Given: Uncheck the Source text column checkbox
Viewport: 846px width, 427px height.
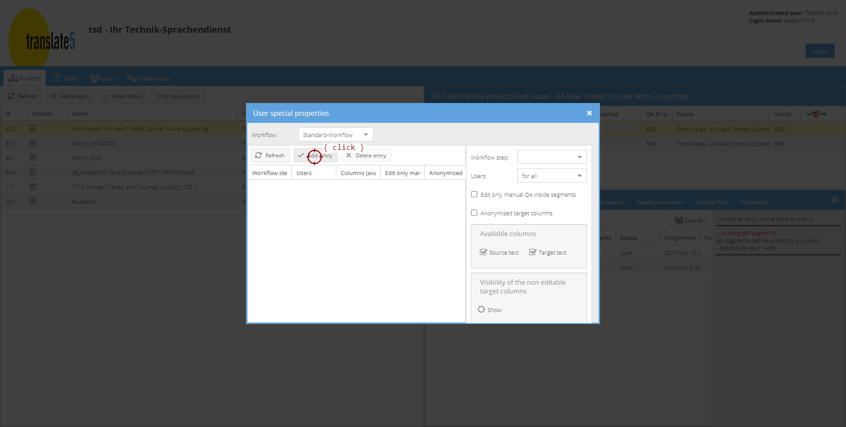Looking at the screenshot, I should pyautogui.click(x=483, y=252).
